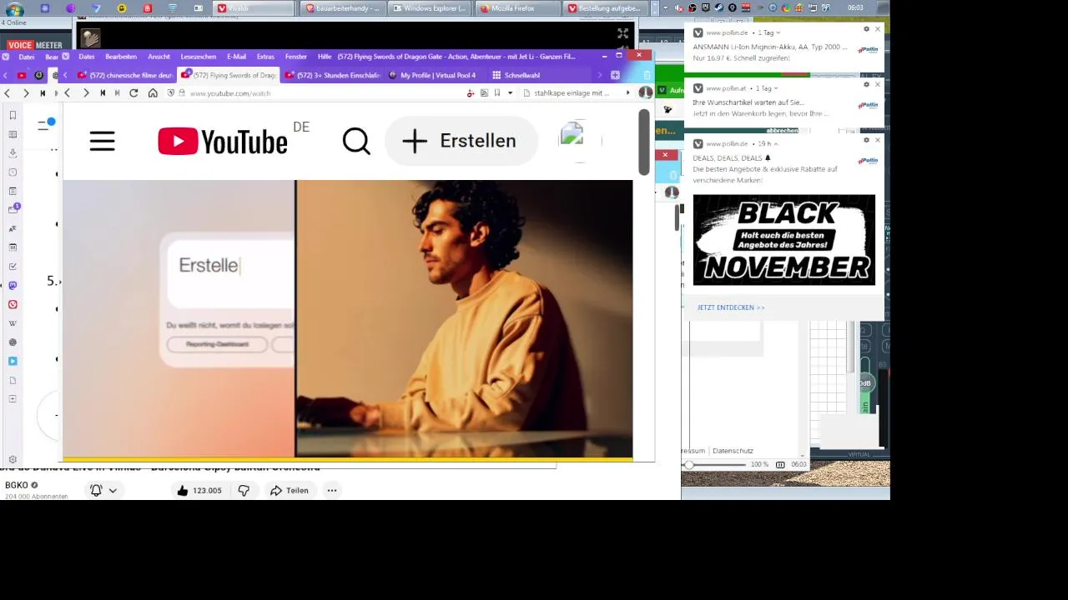Image resolution: width=1068 pixels, height=600 pixels.
Task: Open History clock panel in sidebar
Action: 13,172
